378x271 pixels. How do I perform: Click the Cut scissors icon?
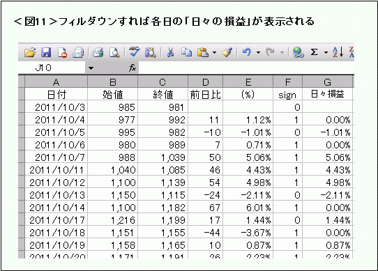[170, 52]
